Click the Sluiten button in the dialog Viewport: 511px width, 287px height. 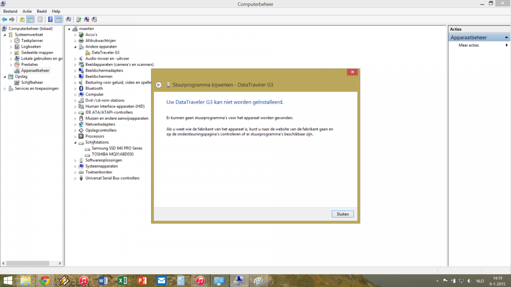click(x=343, y=214)
